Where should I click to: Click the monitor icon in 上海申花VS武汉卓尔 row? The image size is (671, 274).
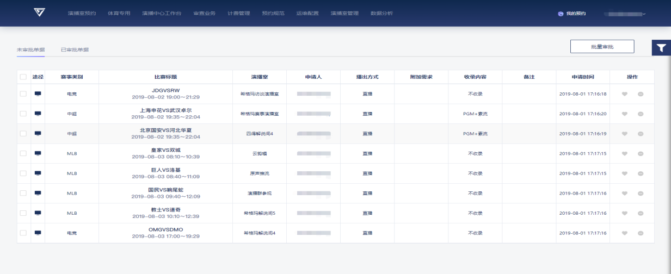(x=38, y=114)
